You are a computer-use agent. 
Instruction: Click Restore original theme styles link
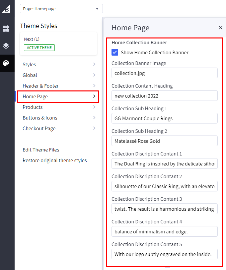coord(55,160)
